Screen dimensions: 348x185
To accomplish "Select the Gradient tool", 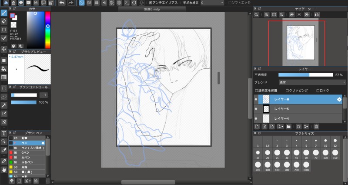I will click(x=4, y=77).
